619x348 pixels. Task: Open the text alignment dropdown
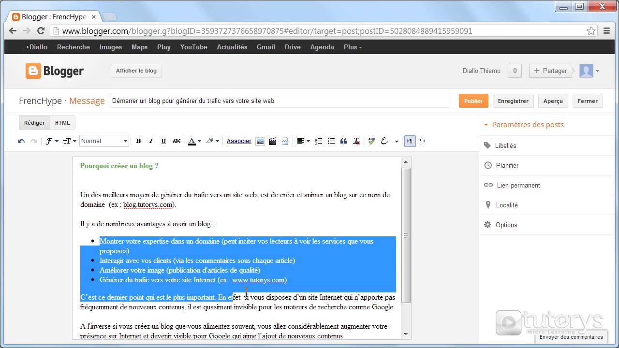[303, 141]
